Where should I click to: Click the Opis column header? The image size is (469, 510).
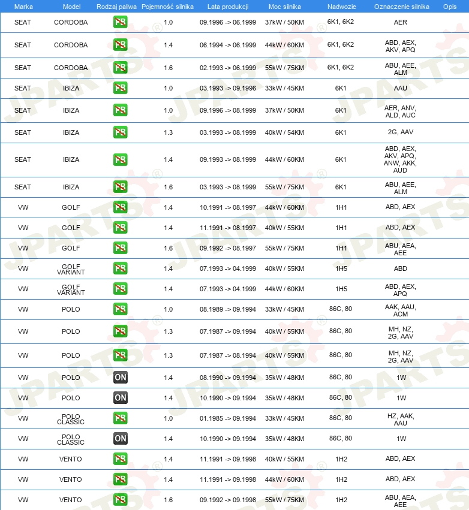pyautogui.click(x=450, y=7)
